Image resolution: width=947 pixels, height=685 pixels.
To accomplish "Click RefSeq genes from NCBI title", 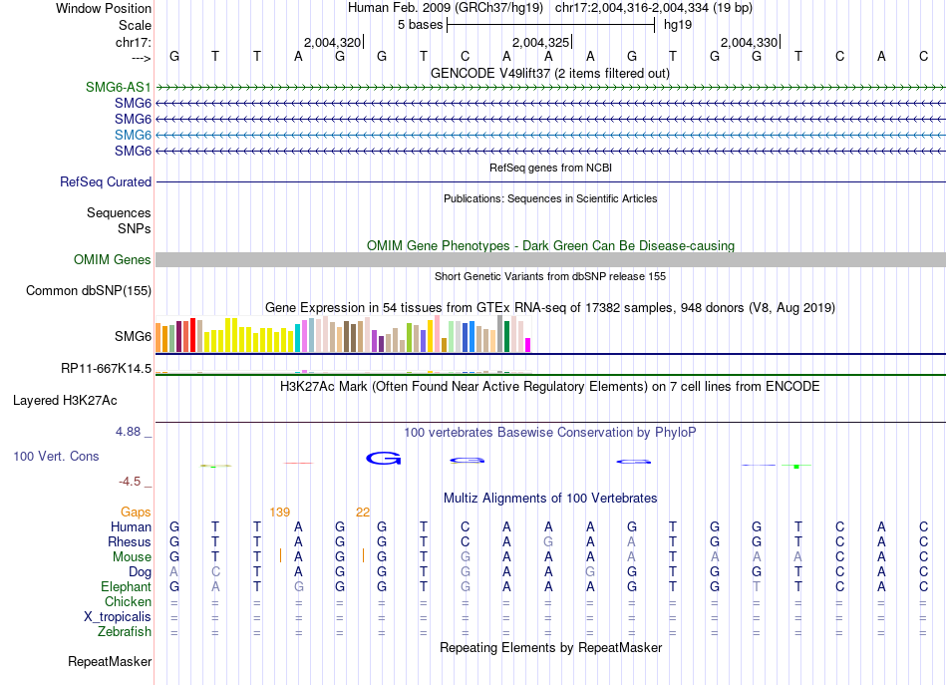I will coord(551,168).
